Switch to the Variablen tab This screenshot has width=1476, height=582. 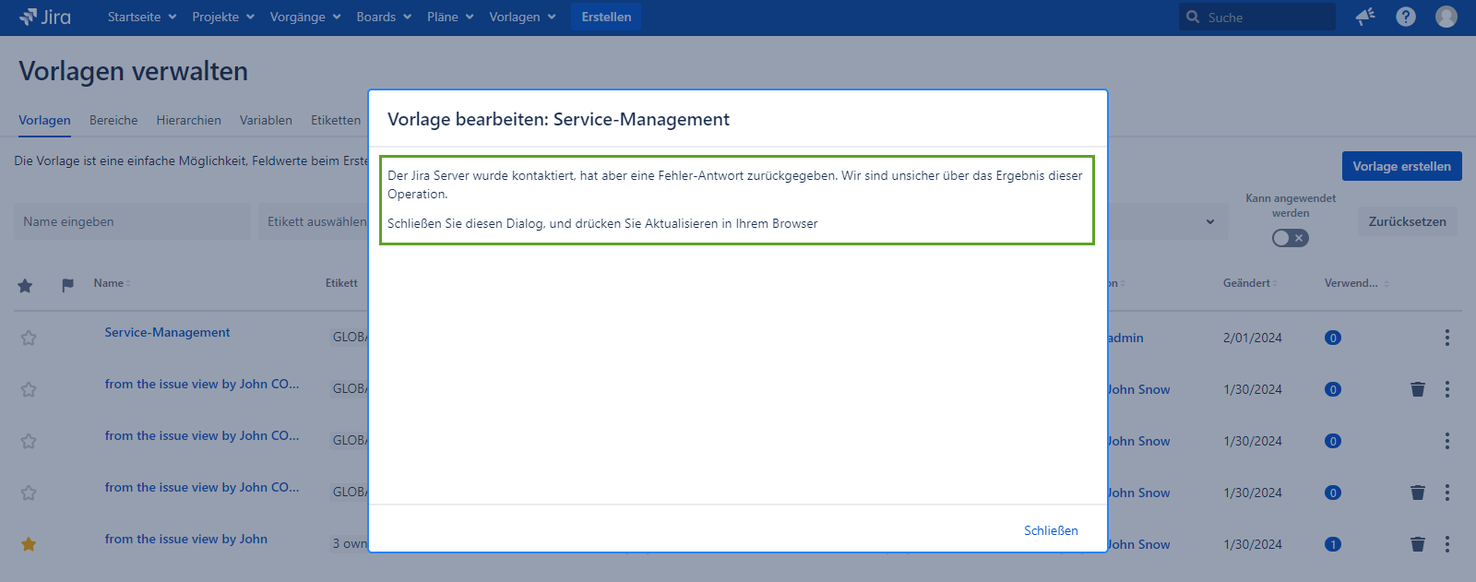tap(266, 120)
